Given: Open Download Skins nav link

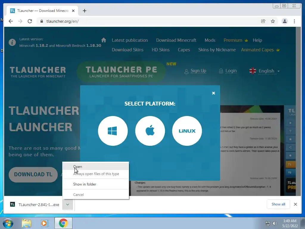Looking at the screenshot, I should (127, 50).
